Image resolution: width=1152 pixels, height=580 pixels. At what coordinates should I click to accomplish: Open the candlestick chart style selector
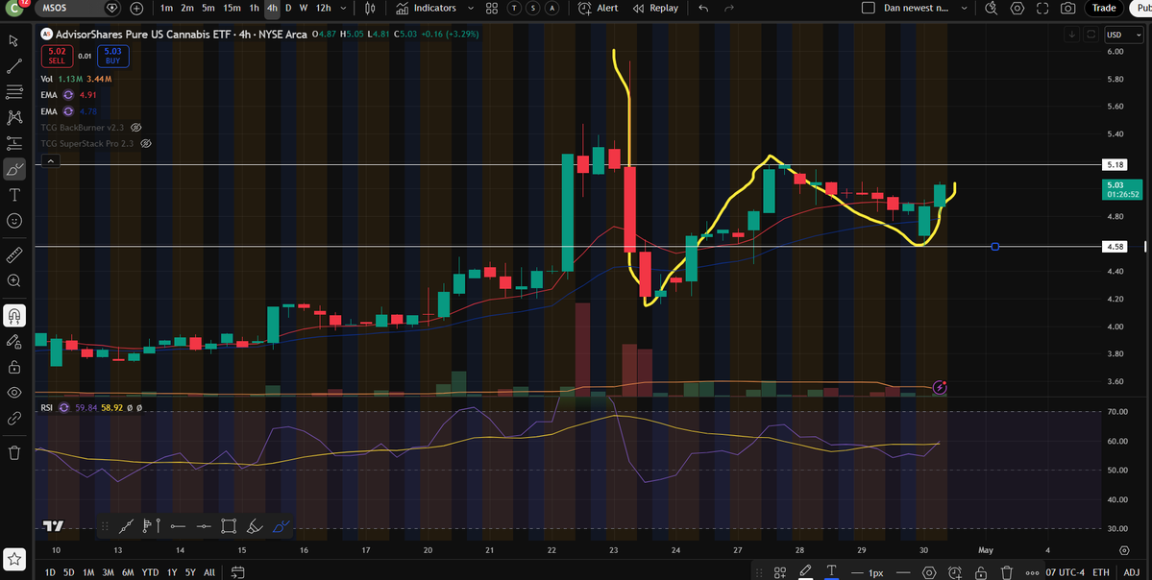click(370, 8)
